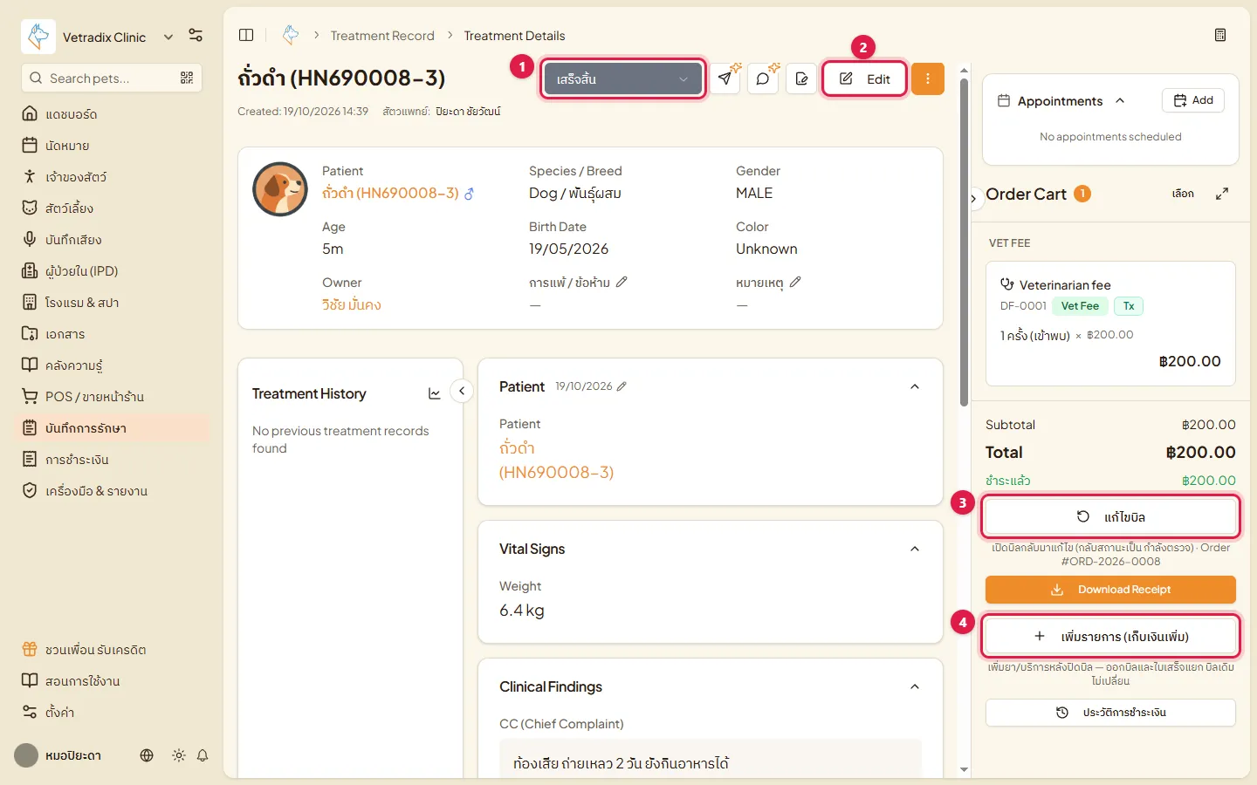Open the Treatment History chart icon
This screenshot has width=1257, height=785.
pyautogui.click(x=435, y=394)
